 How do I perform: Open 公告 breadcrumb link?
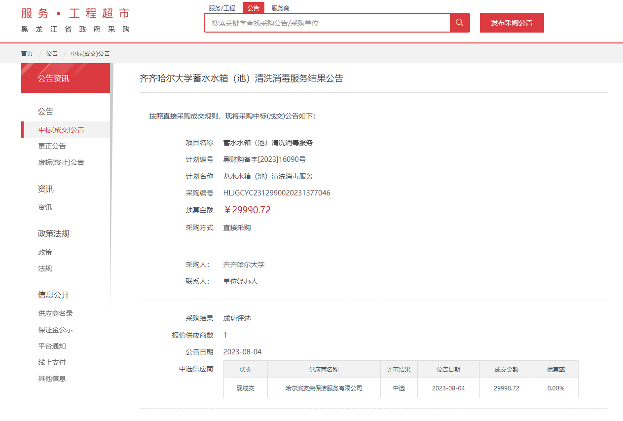click(52, 53)
